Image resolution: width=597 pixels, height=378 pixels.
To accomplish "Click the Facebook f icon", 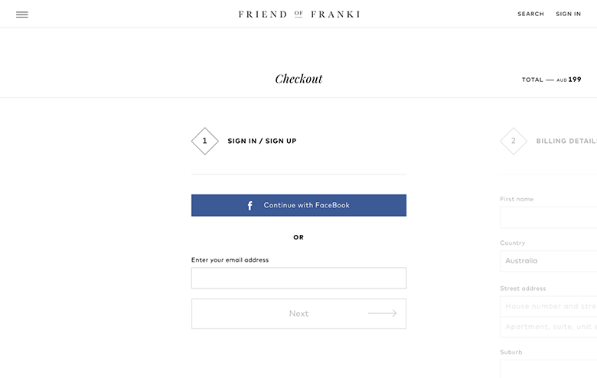I will click(x=250, y=206).
